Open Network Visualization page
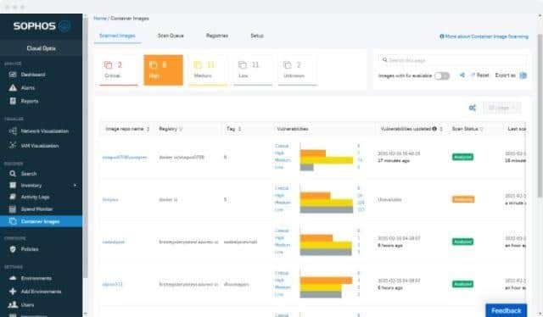This screenshot has width=543, height=317. pyautogui.click(x=45, y=131)
